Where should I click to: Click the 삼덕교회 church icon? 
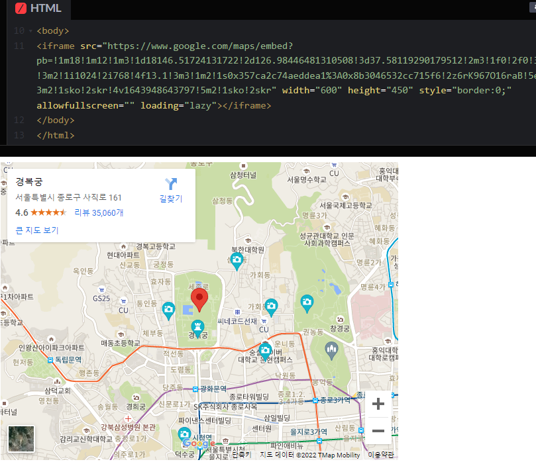pos(58,382)
